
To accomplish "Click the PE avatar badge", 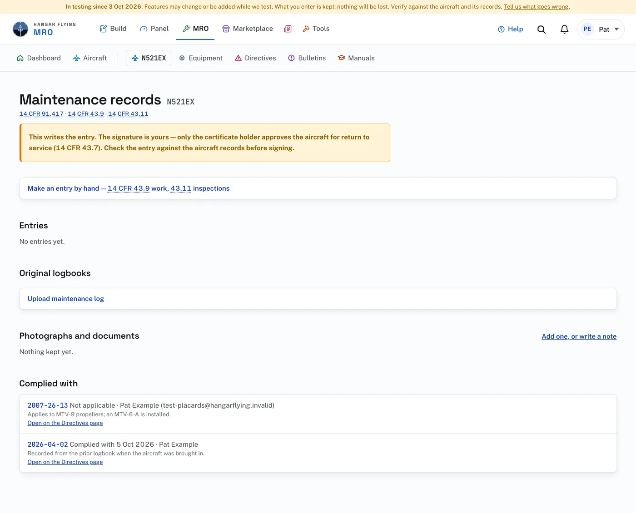I will [x=587, y=29].
